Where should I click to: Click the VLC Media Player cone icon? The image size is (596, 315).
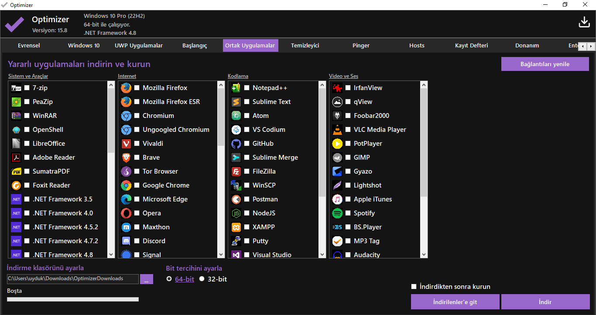click(337, 130)
